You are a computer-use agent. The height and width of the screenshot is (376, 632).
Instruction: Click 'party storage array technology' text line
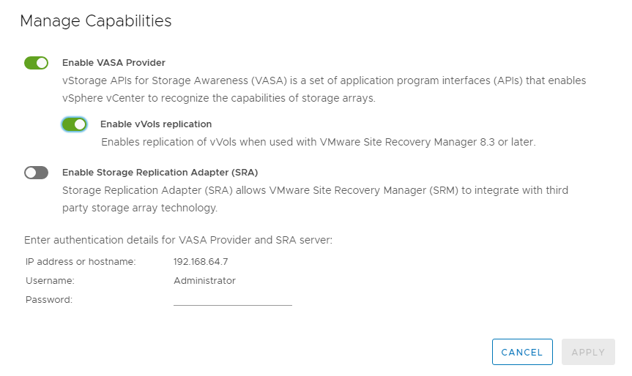[x=140, y=208]
